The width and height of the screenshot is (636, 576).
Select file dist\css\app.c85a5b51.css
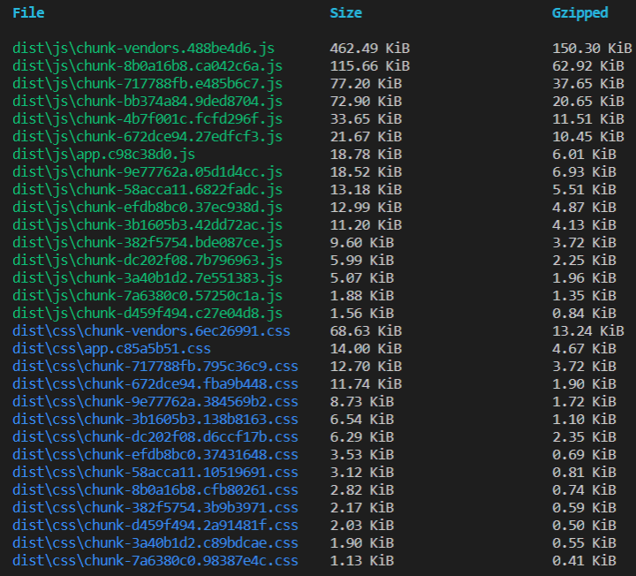[111, 348]
